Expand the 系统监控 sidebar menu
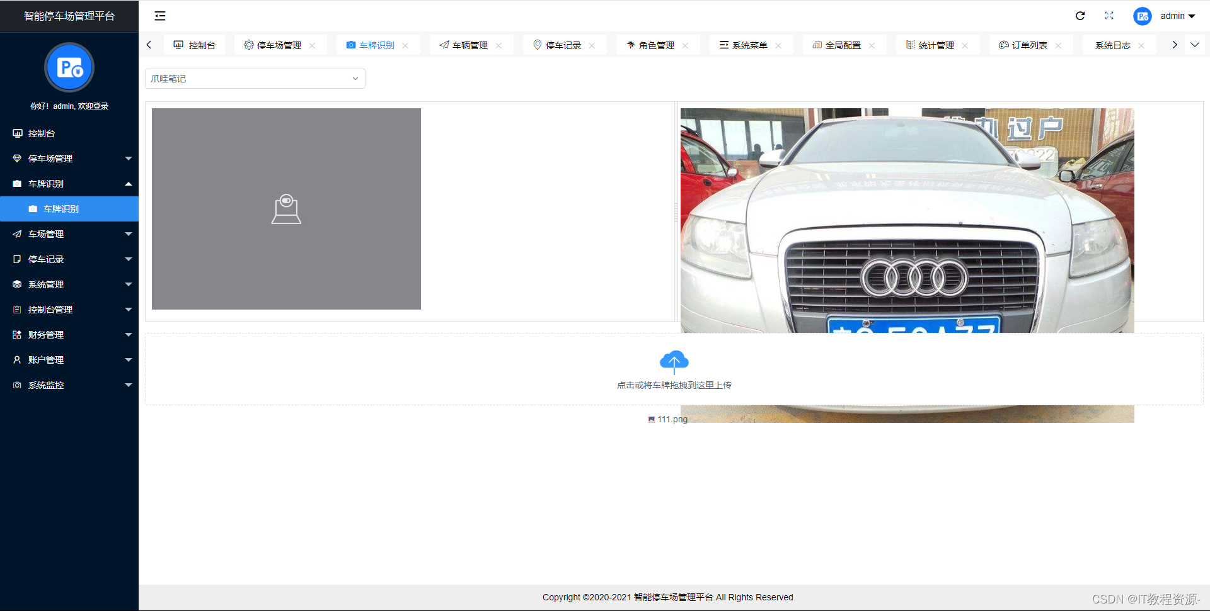Screen dimensions: 1210x611 click(69, 385)
